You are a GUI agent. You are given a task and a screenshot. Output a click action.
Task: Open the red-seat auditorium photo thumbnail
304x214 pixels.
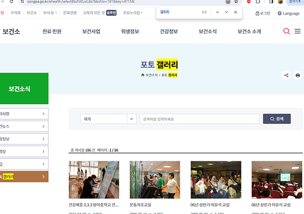pos(277,180)
